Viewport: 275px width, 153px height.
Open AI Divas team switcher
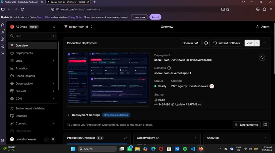click(54, 27)
